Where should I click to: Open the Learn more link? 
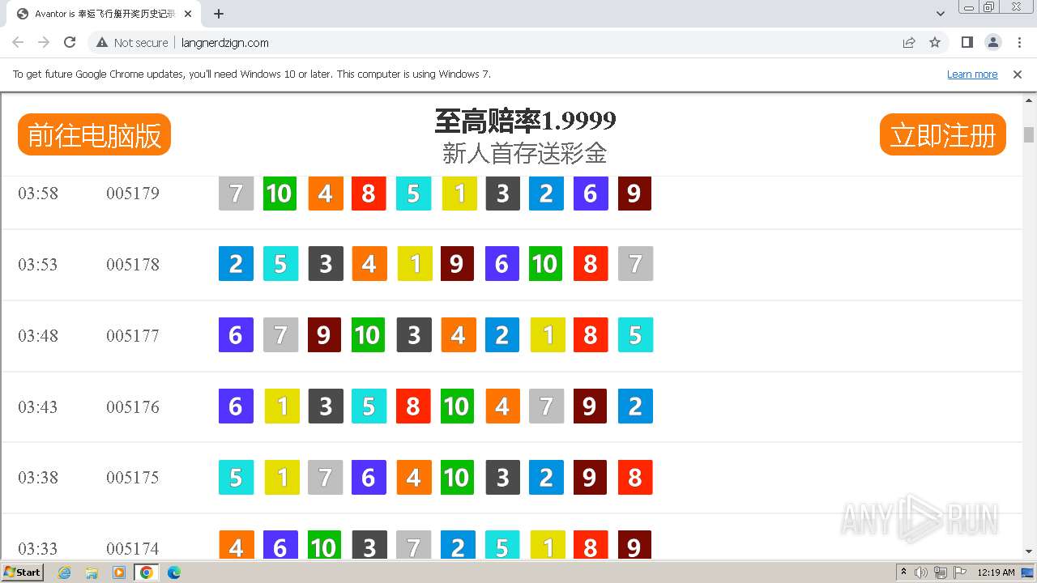[x=972, y=74]
